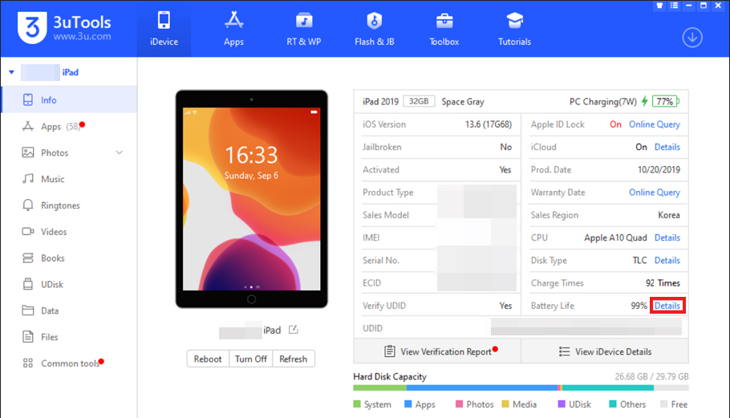730x418 pixels.
Task: Click the Others teal legend swatch
Action: pos(613,404)
